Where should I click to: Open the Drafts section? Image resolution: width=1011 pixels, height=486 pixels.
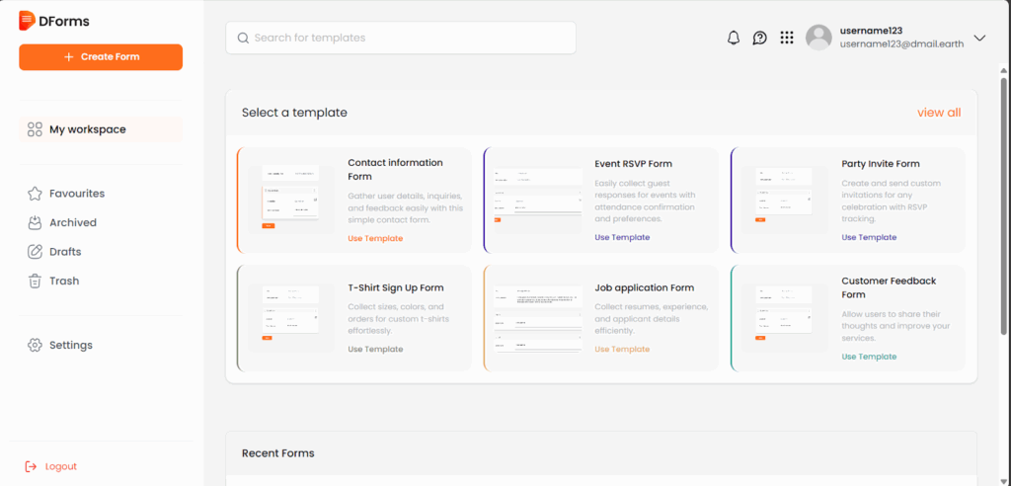[x=65, y=252]
